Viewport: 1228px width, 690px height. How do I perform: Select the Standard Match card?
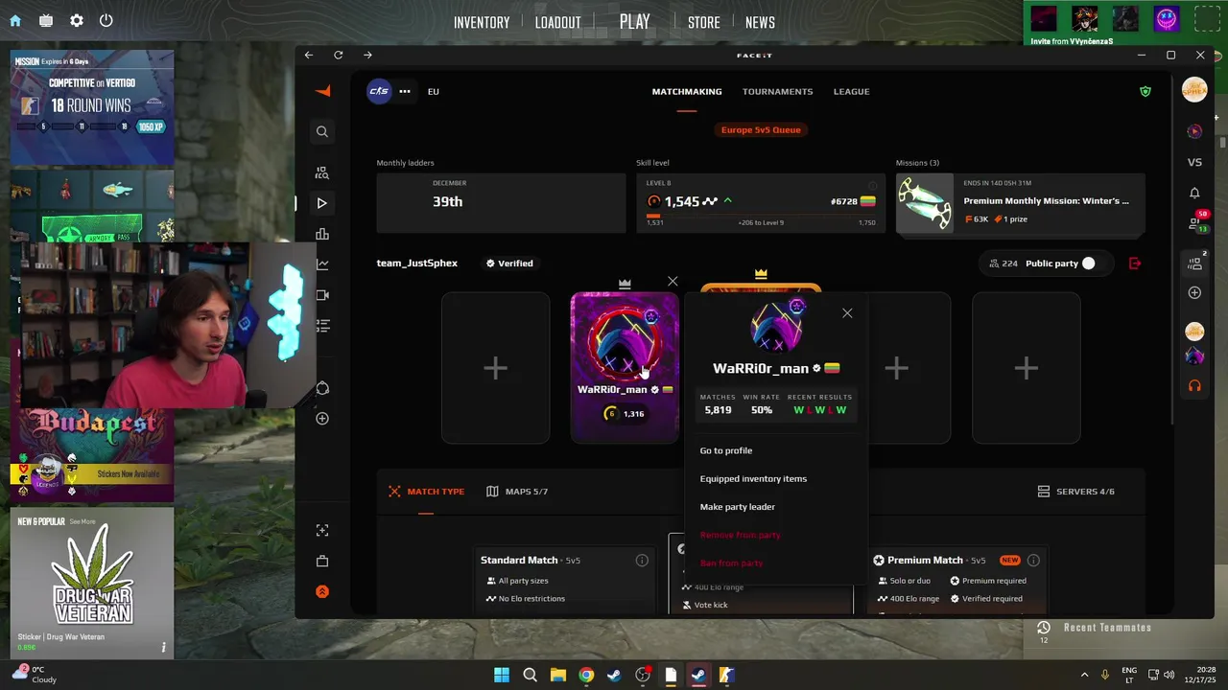point(566,582)
